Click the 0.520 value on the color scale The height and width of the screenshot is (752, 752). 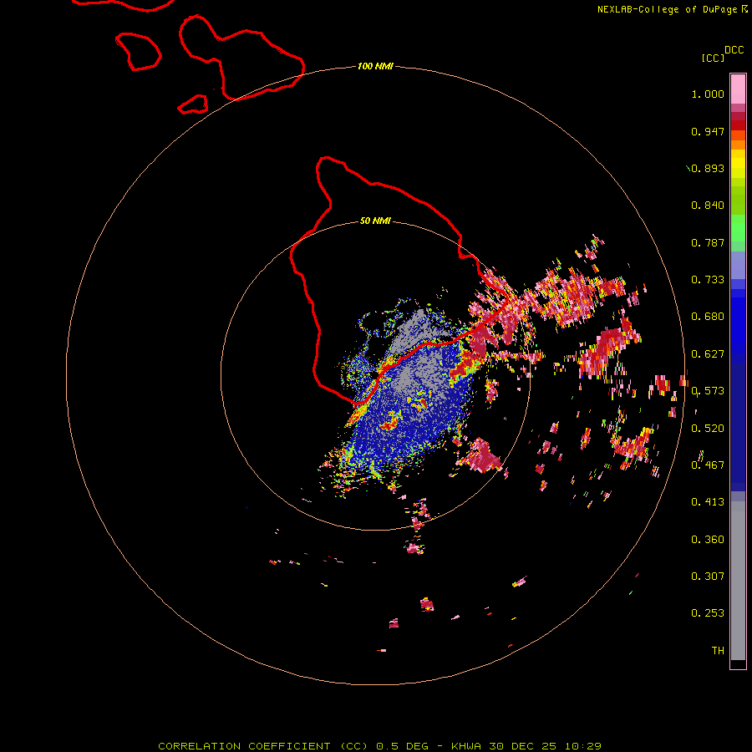(708, 429)
